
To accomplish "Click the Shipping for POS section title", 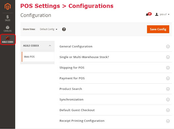I will click(72, 68).
